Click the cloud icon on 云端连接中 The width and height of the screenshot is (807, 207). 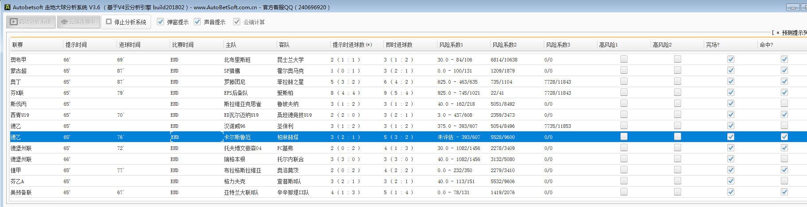64,22
